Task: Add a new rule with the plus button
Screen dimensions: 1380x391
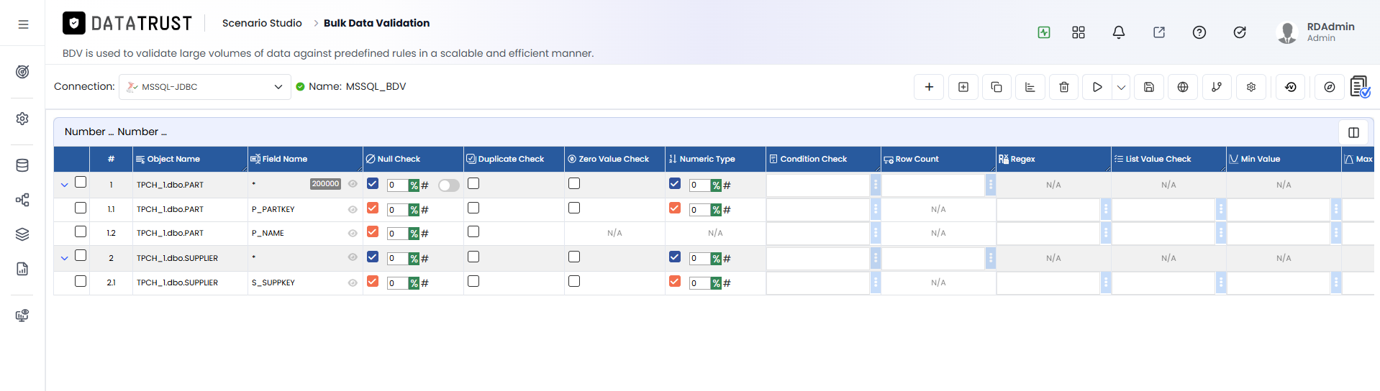Action: pyautogui.click(x=929, y=87)
